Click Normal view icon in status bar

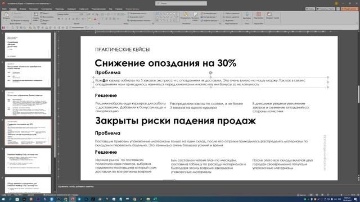(311, 195)
